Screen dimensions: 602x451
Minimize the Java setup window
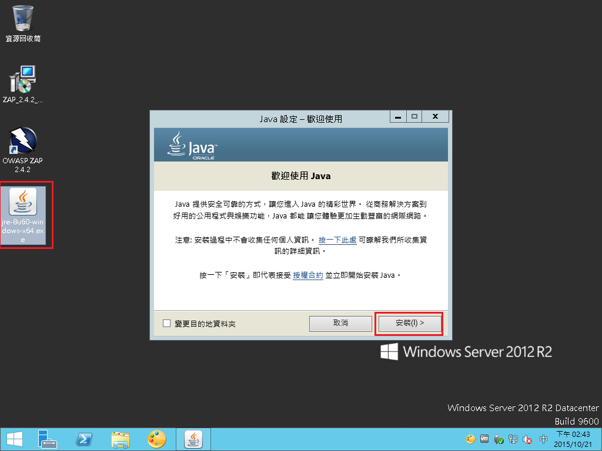[x=398, y=117]
